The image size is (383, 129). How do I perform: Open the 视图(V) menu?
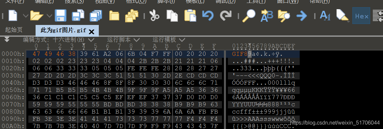point(104,1)
